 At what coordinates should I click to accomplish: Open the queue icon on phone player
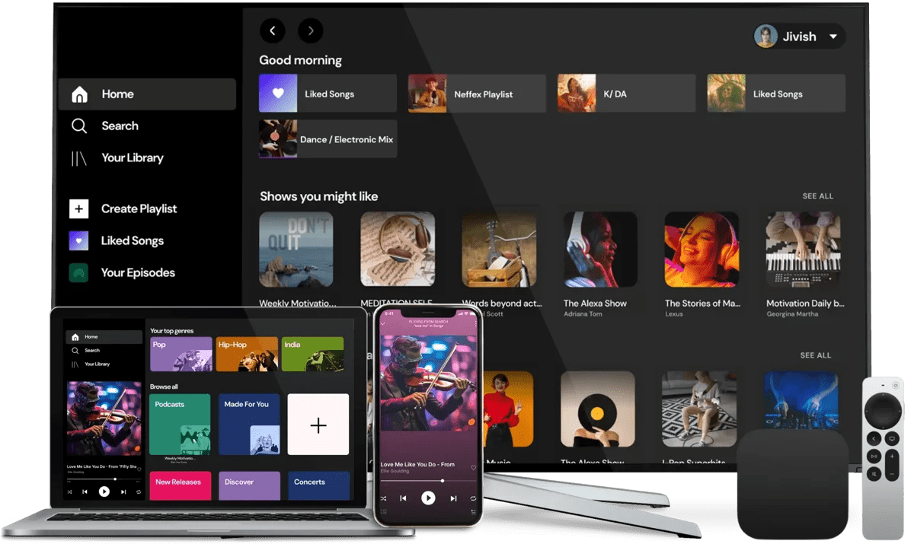click(474, 512)
